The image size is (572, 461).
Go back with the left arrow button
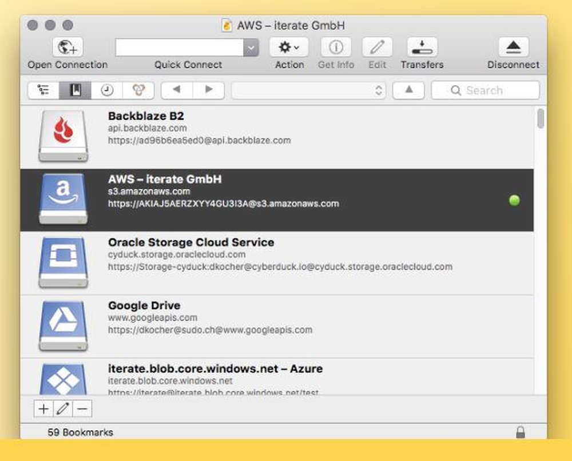tap(177, 90)
